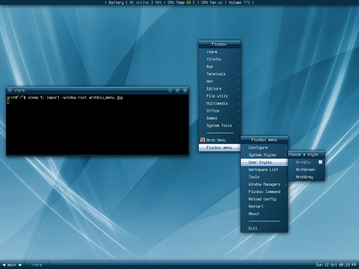Choose Reload config

pos(264,199)
